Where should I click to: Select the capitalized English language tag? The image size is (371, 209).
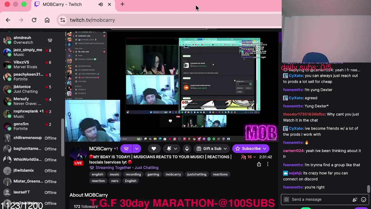[x=131, y=181]
